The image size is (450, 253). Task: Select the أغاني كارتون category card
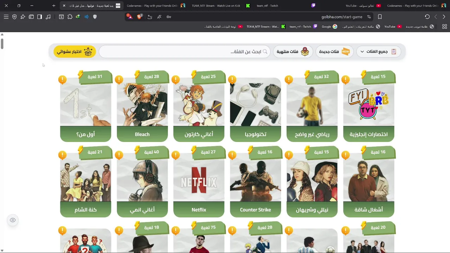click(199, 109)
